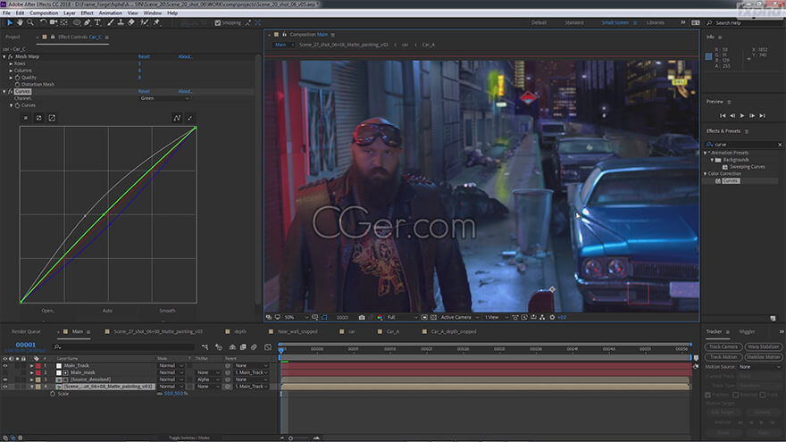Switch to the Car_A timeline tab
This screenshot has height=442, width=786.
[392, 332]
